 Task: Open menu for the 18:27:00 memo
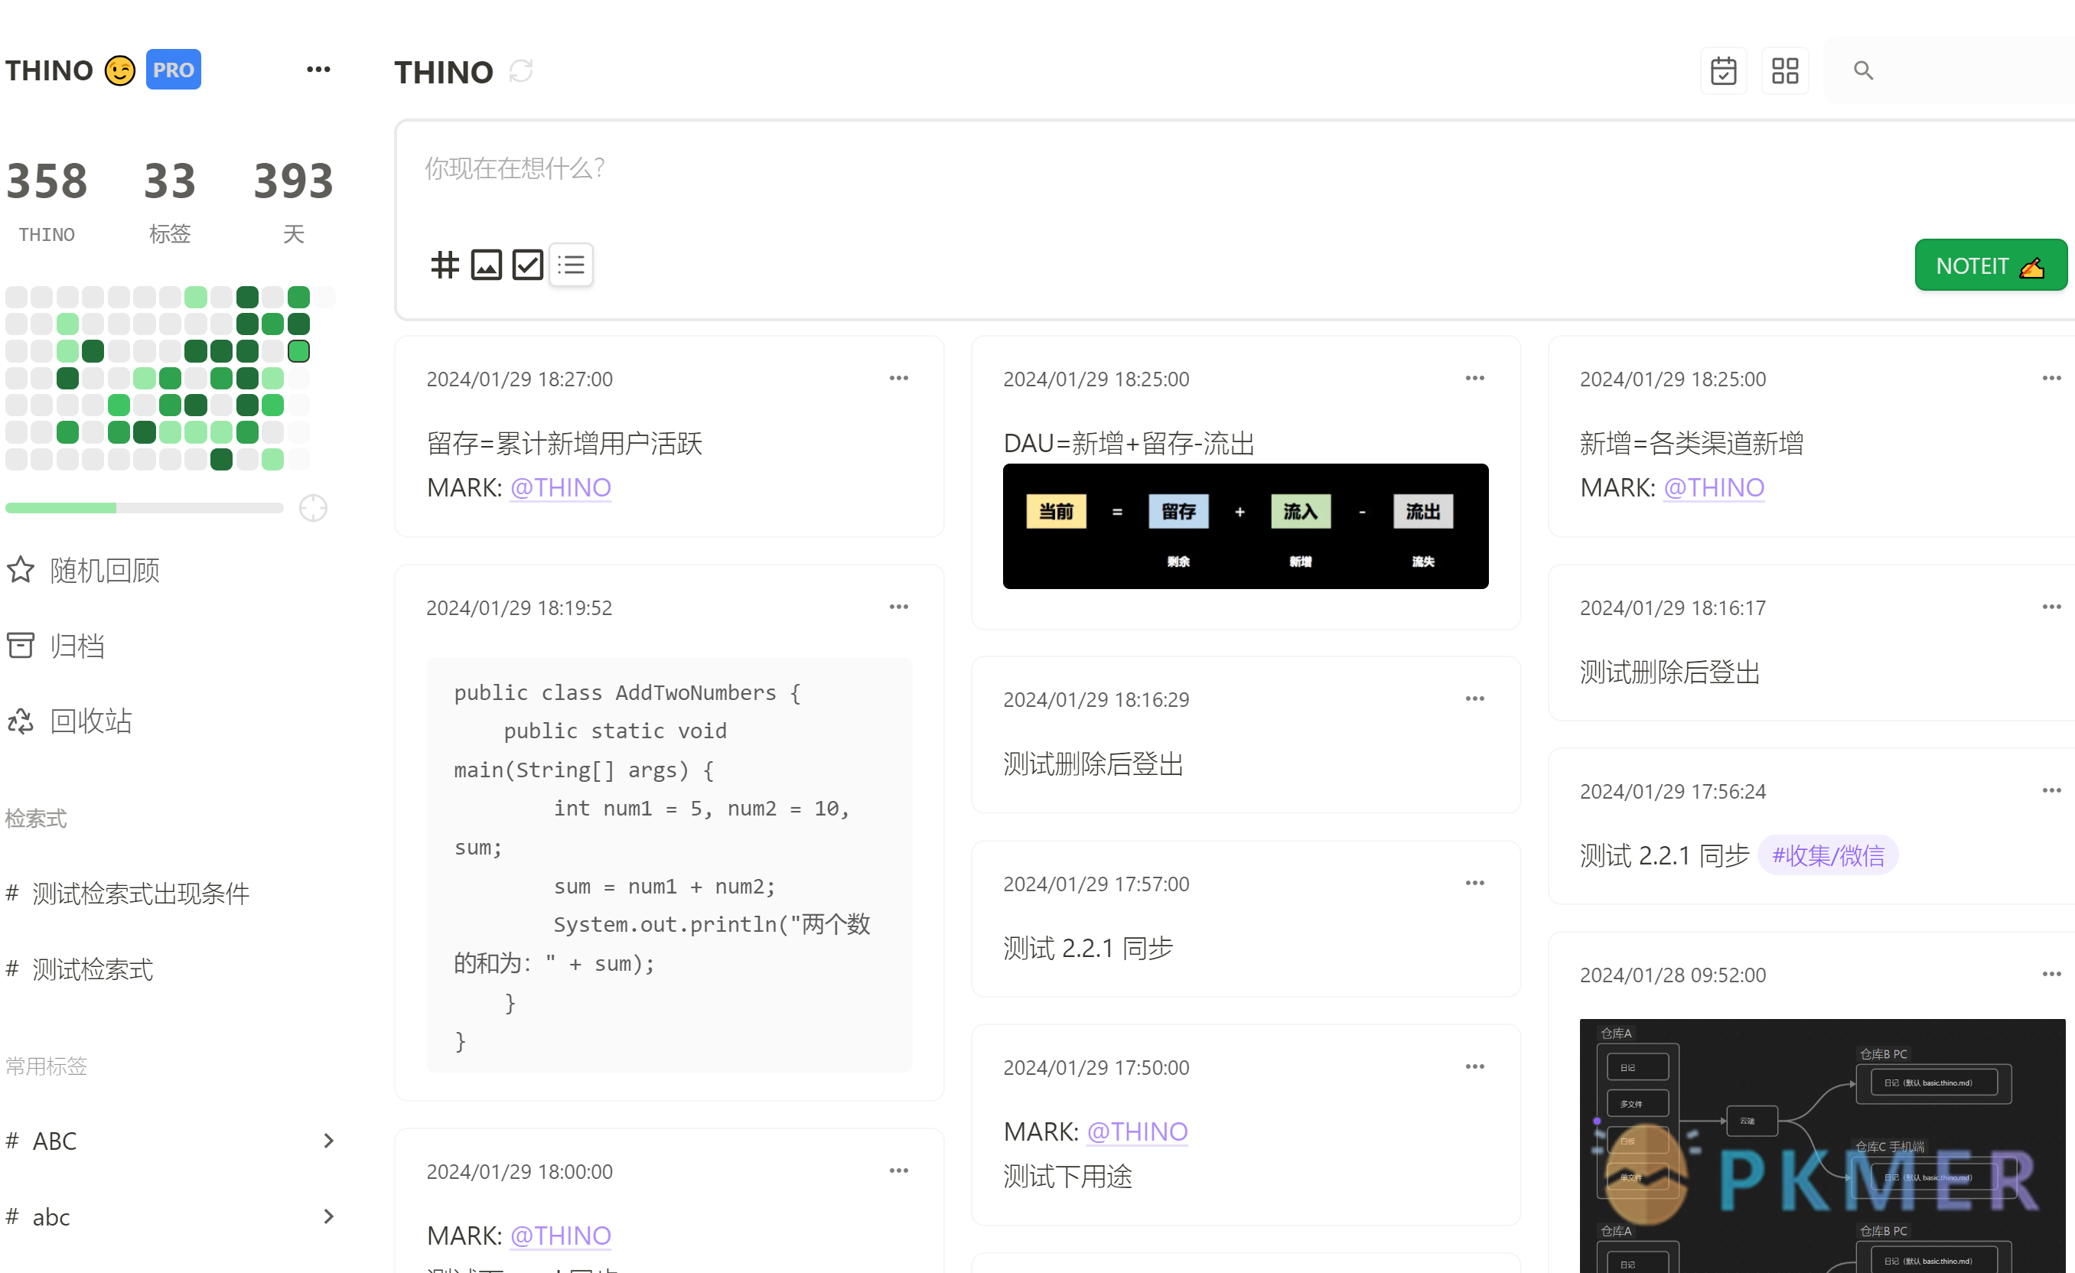pos(898,378)
